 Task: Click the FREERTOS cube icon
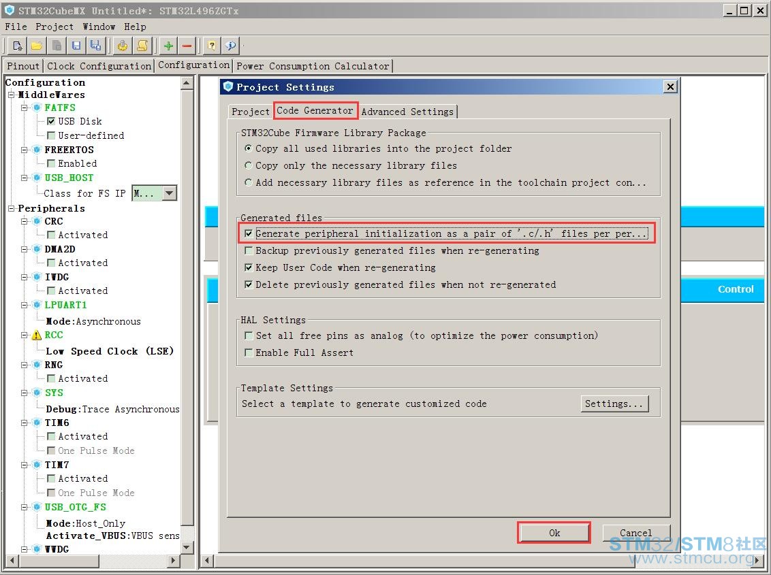point(37,150)
